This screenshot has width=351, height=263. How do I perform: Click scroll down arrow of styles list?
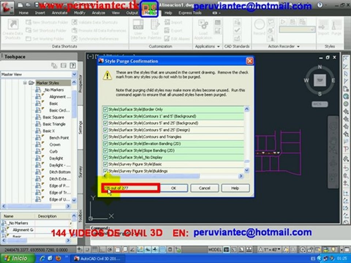[247, 171]
